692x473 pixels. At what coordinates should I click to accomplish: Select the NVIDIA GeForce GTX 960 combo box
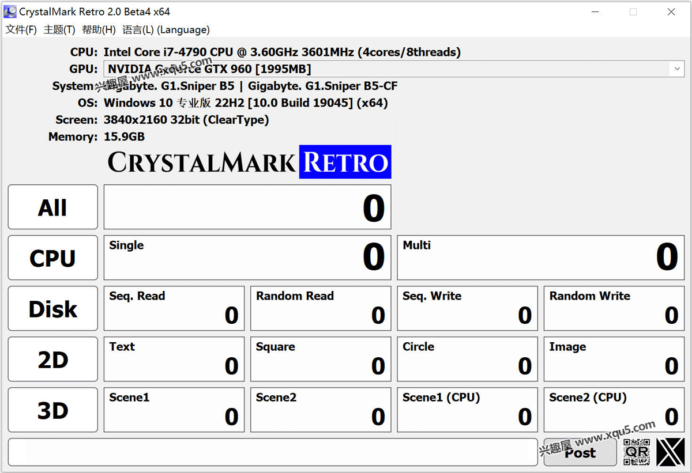click(394, 69)
